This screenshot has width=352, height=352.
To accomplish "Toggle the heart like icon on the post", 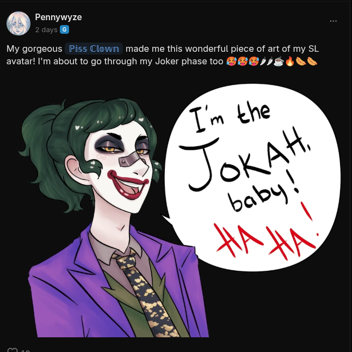I will tap(13, 350).
